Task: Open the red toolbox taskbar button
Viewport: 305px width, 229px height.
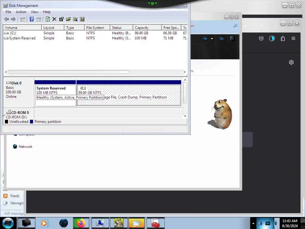Action: point(155,223)
